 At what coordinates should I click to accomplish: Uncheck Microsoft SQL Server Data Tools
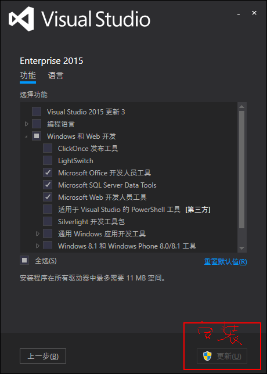[48, 185]
